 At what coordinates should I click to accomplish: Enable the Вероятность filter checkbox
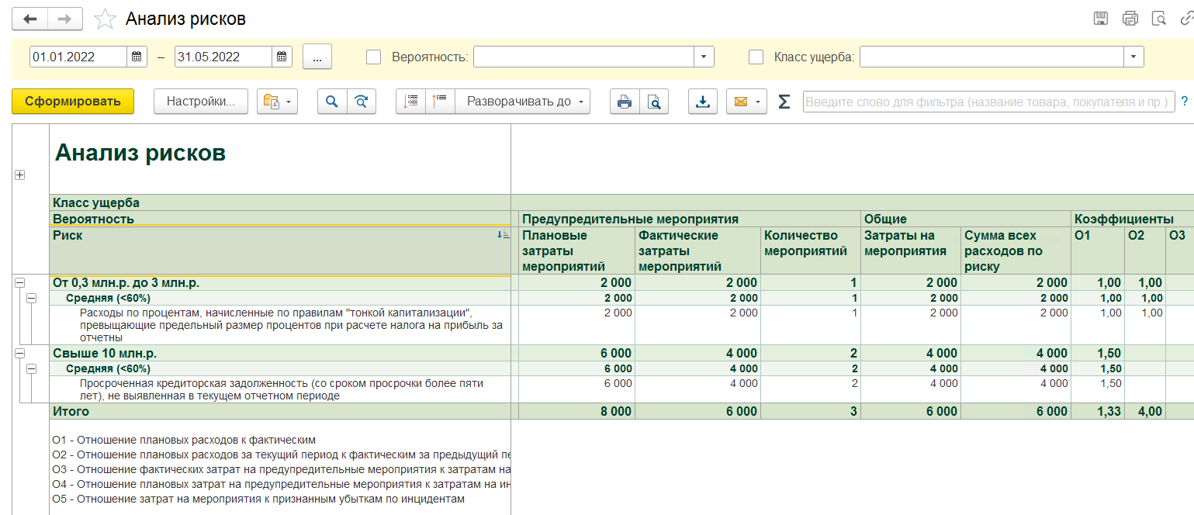pyautogui.click(x=374, y=57)
